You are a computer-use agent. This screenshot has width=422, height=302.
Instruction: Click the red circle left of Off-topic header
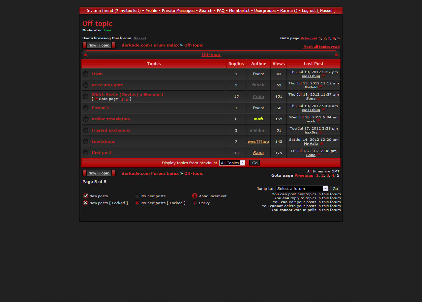86,55
